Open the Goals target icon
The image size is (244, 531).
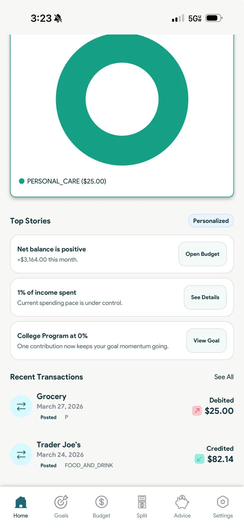tap(61, 502)
